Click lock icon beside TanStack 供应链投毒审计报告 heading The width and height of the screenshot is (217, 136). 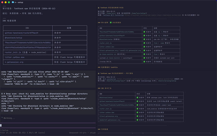pos(99,8)
